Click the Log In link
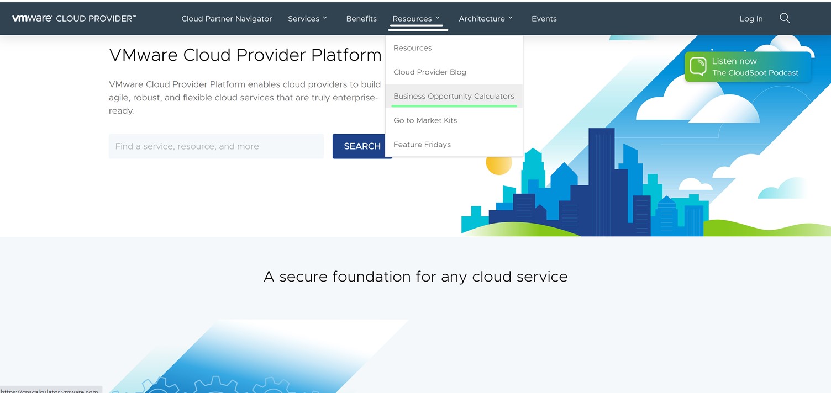The image size is (831, 393). pyautogui.click(x=751, y=19)
